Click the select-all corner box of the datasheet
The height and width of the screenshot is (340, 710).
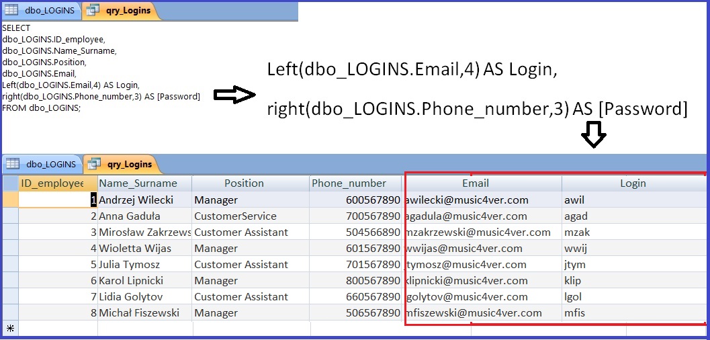pyautogui.click(x=10, y=183)
